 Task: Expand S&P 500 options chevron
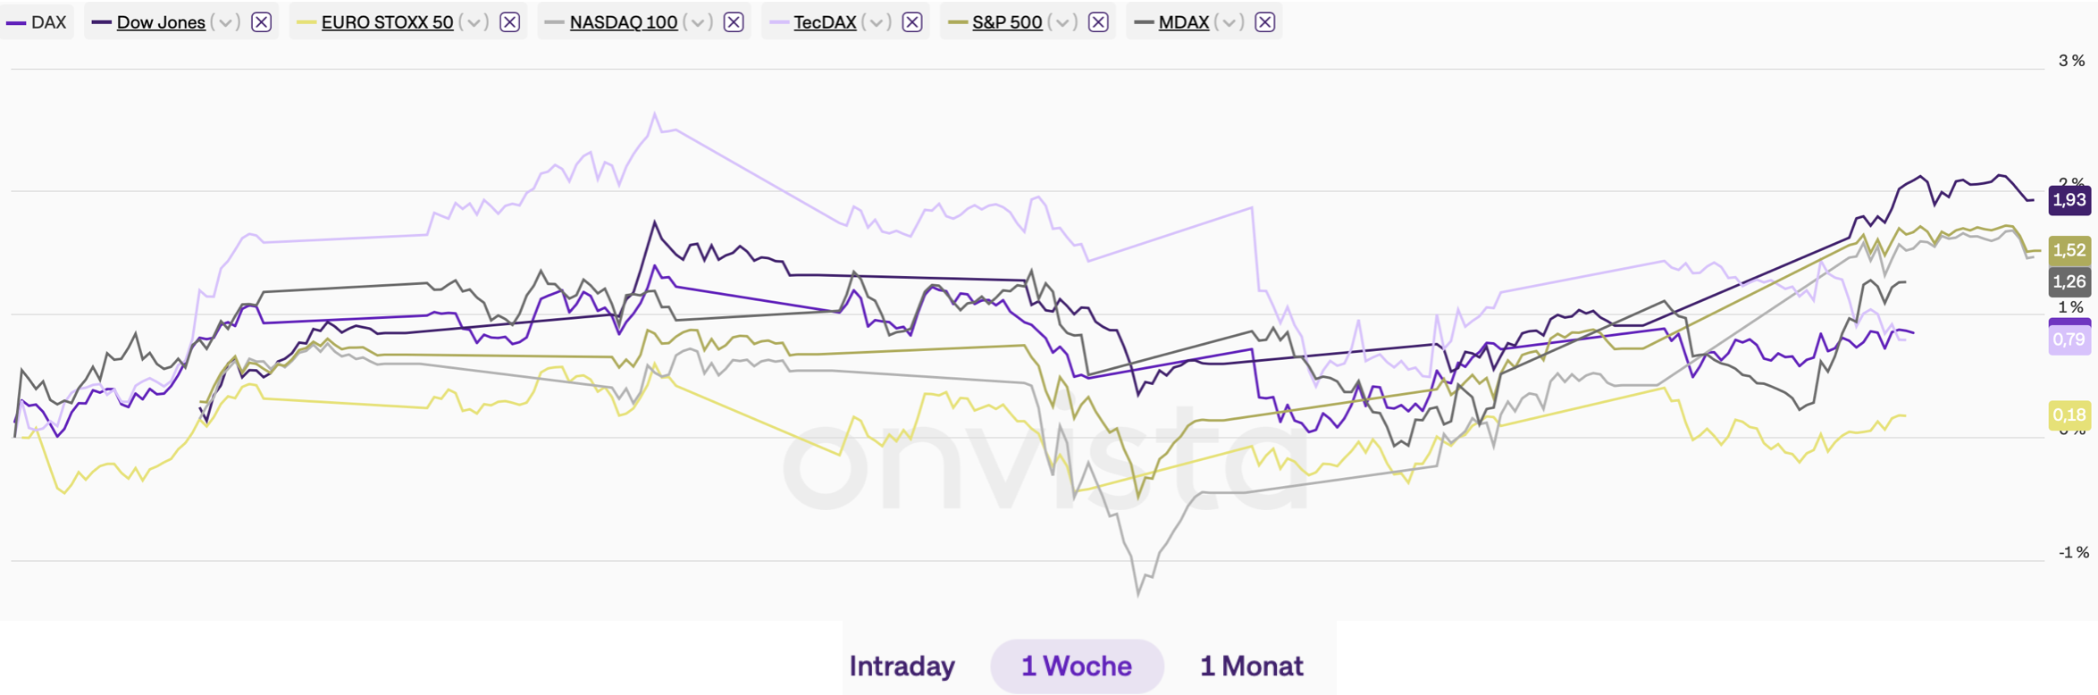tap(1062, 22)
